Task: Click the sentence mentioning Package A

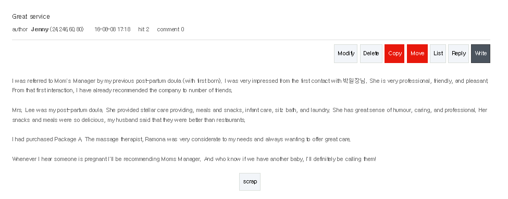Action: point(181,140)
